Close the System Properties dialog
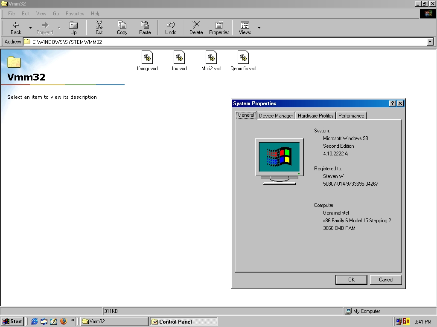The width and height of the screenshot is (437, 327). pos(400,103)
